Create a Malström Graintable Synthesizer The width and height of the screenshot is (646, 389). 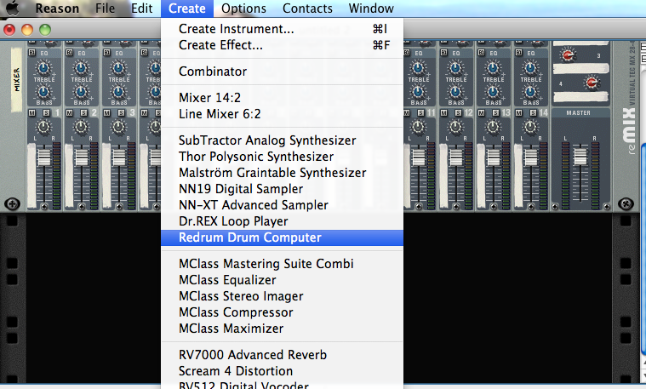[283, 173]
